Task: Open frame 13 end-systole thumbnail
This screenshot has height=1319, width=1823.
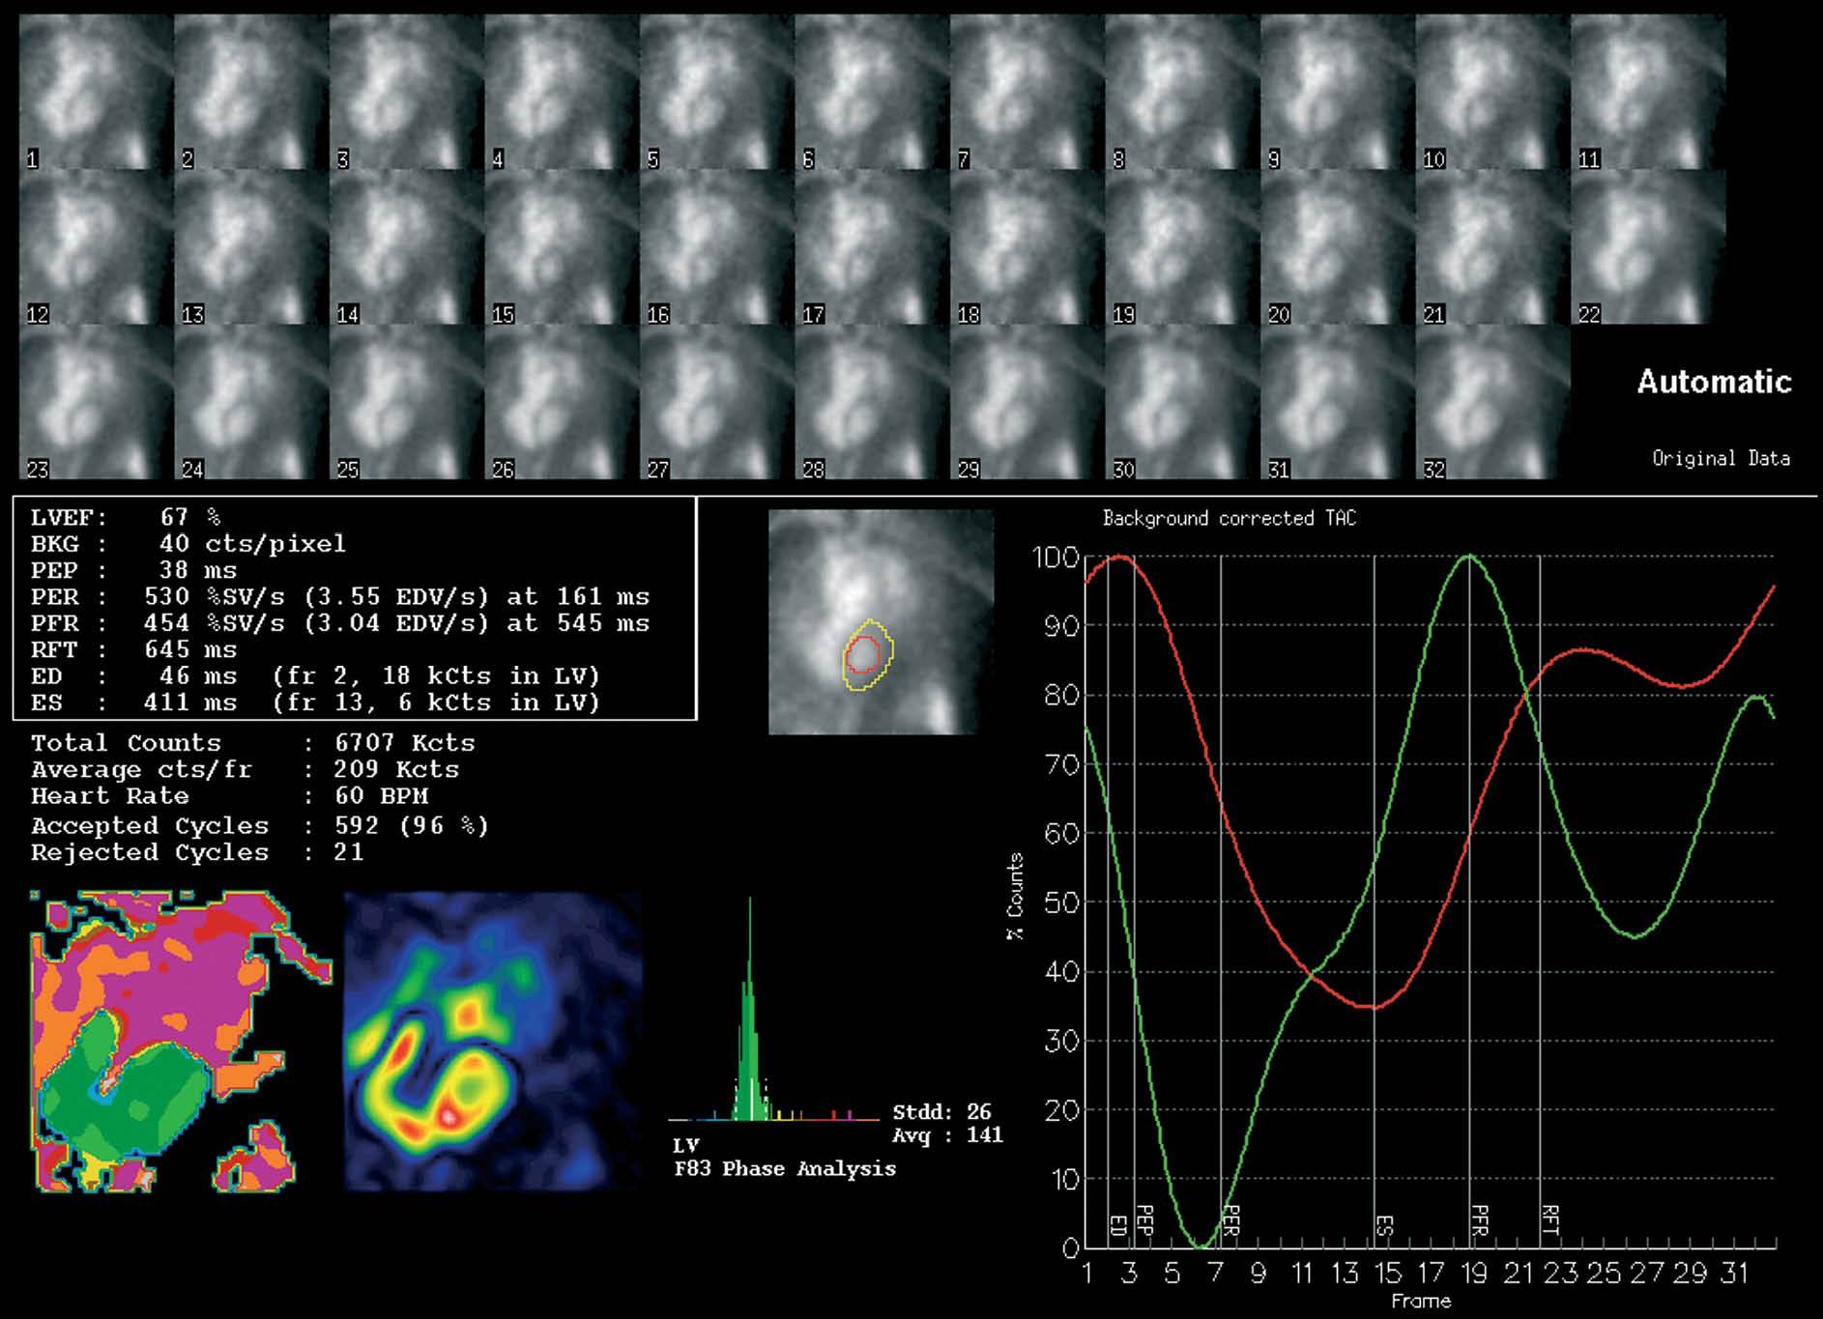Action: [x=250, y=247]
